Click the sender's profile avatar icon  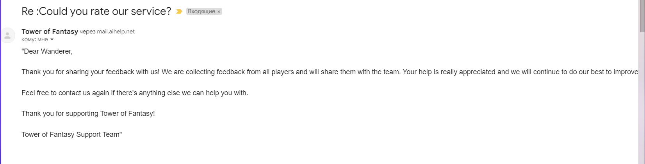click(x=7, y=35)
